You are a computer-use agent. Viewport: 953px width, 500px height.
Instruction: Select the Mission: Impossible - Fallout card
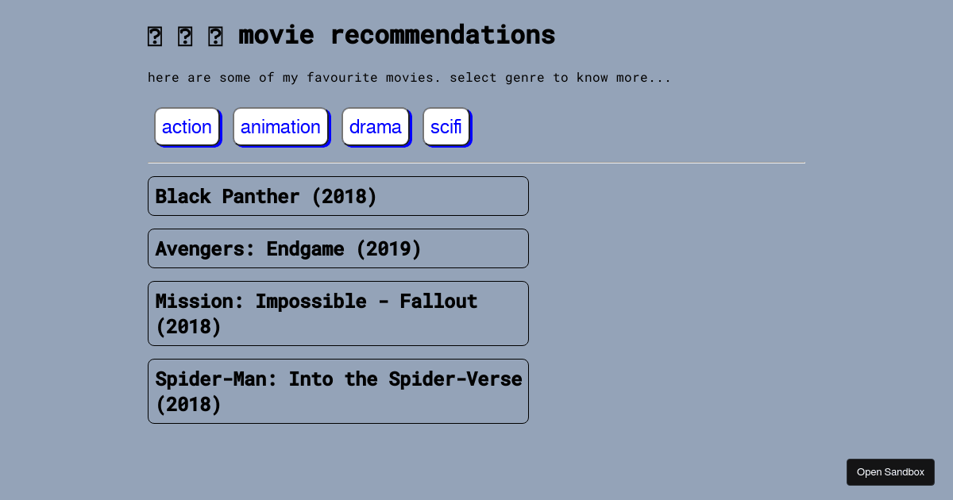pos(338,313)
